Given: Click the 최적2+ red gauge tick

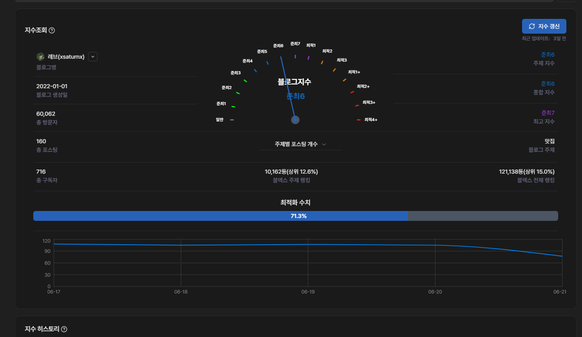Looking at the screenshot, I should click(352, 92).
